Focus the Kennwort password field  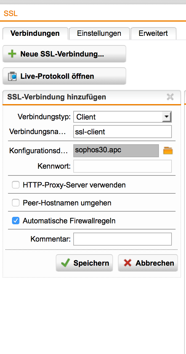122,166
